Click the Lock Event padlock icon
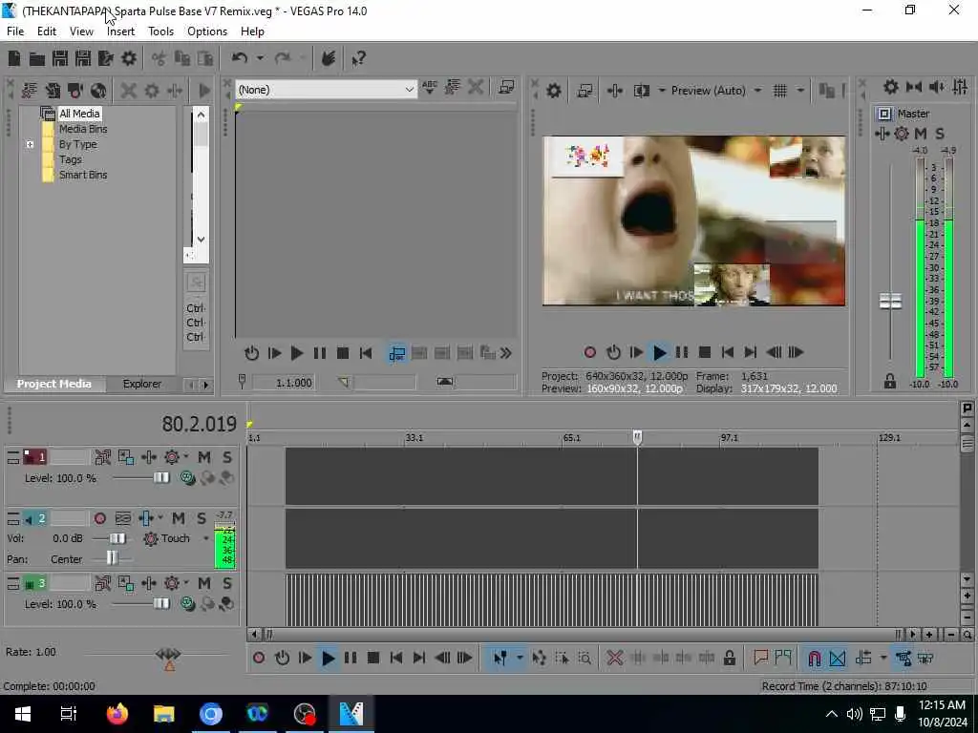 click(729, 659)
